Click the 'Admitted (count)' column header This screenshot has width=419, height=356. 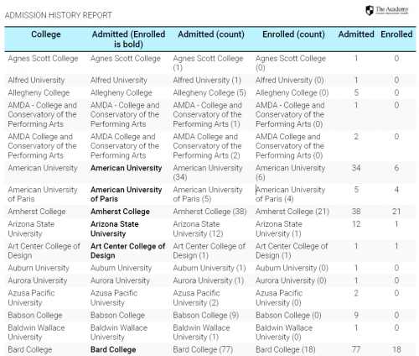pos(211,34)
